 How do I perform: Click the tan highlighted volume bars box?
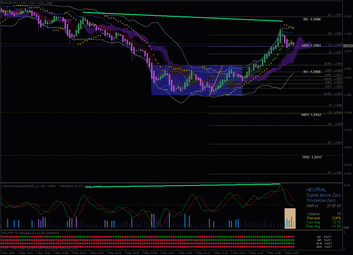290,218
